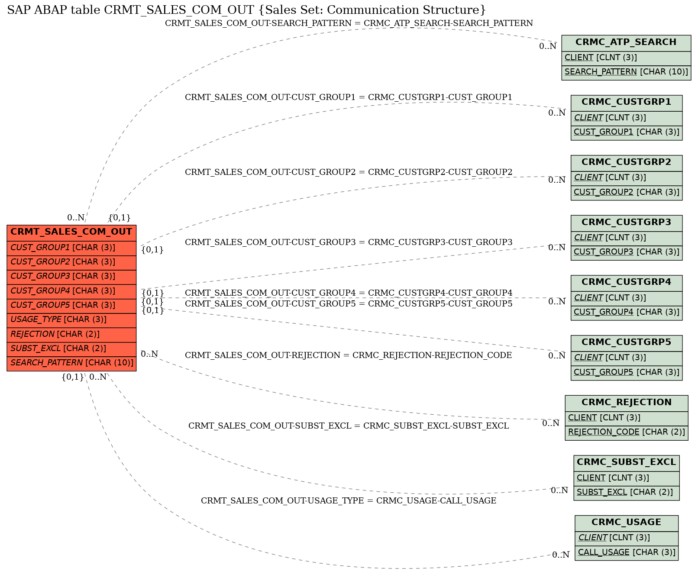The image size is (698, 571).
Task: Click SEARCH_PATTERN field of CRMC_ATP_SEARCH
Action: [626, 72]
